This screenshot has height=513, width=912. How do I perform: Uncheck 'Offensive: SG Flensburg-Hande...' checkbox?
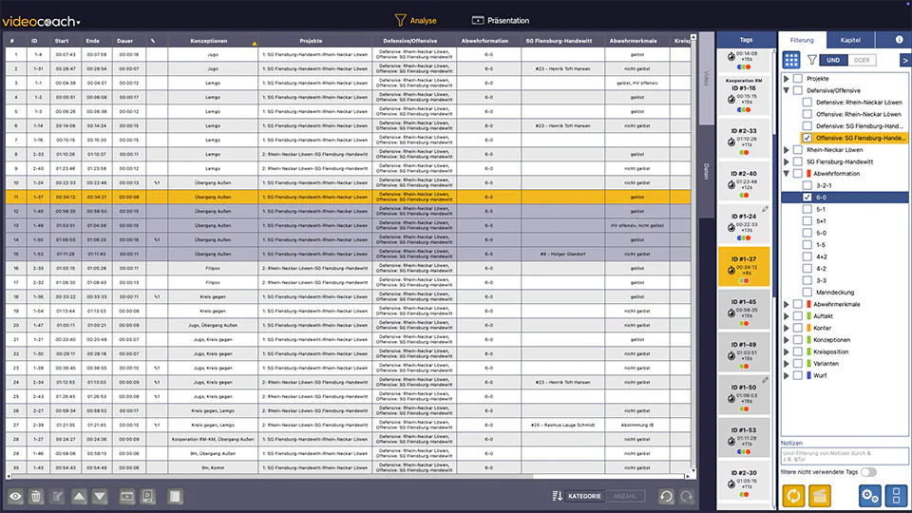(x=807, y=138)
